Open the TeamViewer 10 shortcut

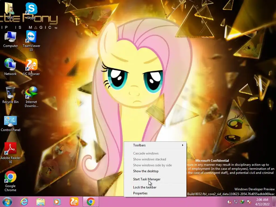[31, 41]
